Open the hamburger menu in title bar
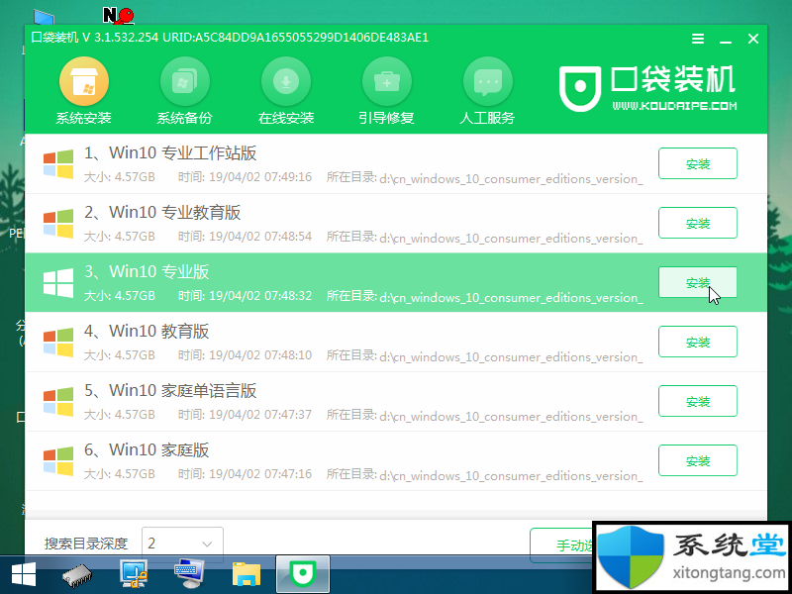This screenshot has width=792, height=594. pyautogui.click(x=698, y=39)
